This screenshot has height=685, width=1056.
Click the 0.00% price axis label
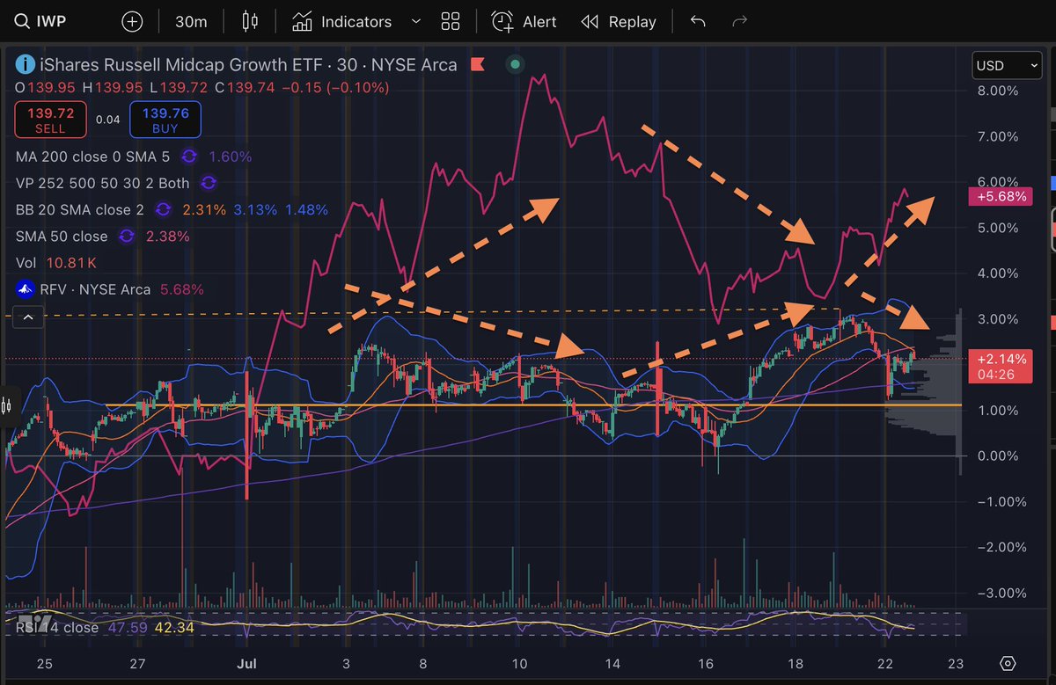(998, 455)
